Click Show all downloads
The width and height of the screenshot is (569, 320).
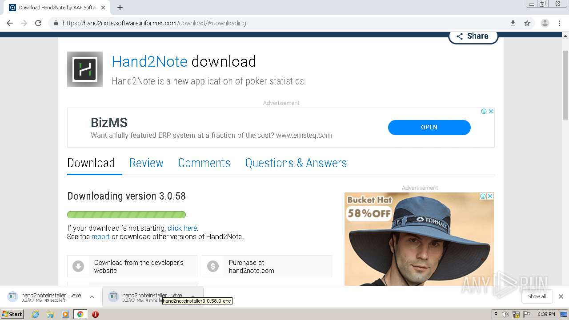(x=537, y=296)
